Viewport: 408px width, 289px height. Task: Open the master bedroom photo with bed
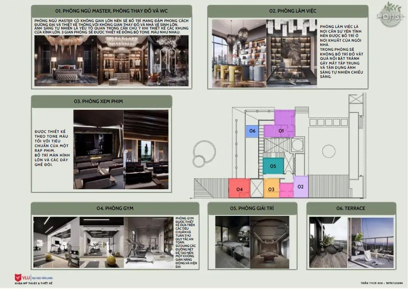(66, 61)
